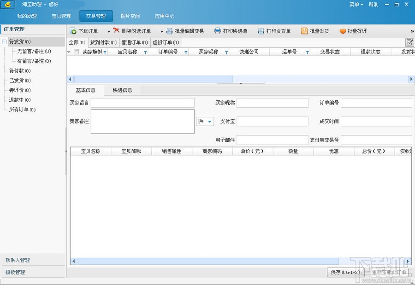Switch to the 快递信息 tab
415x285 pixels.
click(x=122, y=90)
